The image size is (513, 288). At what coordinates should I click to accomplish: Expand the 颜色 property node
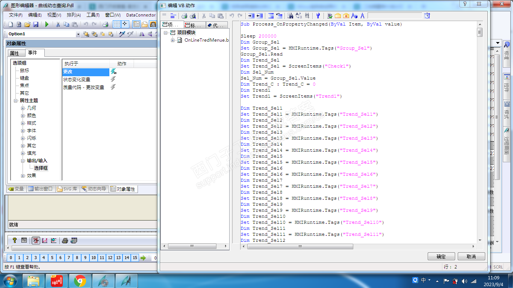23,116
